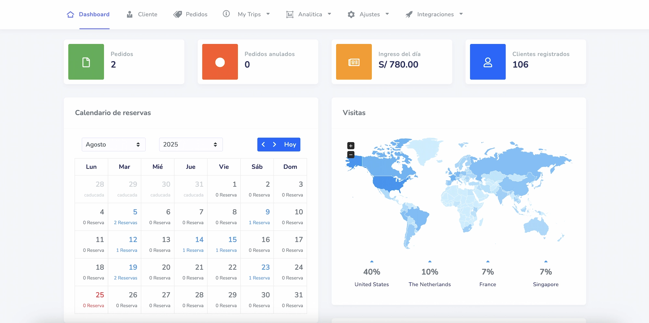
Task: Click the blue Clientes registrados user icon
Action: click(487, 62)
